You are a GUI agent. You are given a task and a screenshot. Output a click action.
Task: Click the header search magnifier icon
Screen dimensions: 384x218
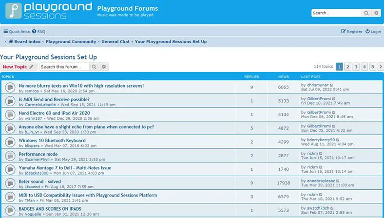(x=366, y=13)
